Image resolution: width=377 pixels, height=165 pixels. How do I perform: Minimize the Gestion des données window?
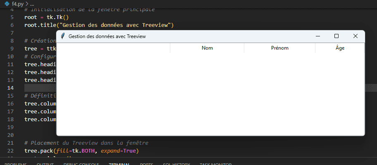click(318, 36)
